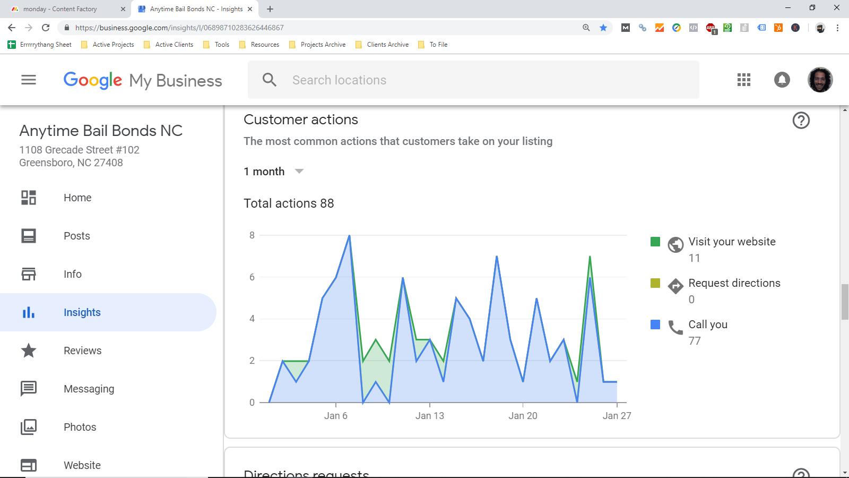
Task: Click the Search locations field
Action: 473,80
